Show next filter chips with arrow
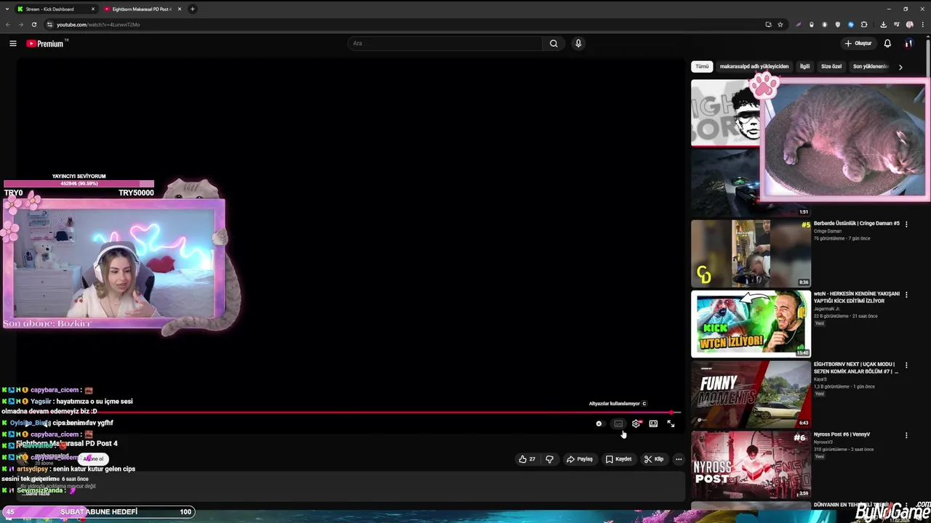Viewport: 931px width, 523px height. 900,67
